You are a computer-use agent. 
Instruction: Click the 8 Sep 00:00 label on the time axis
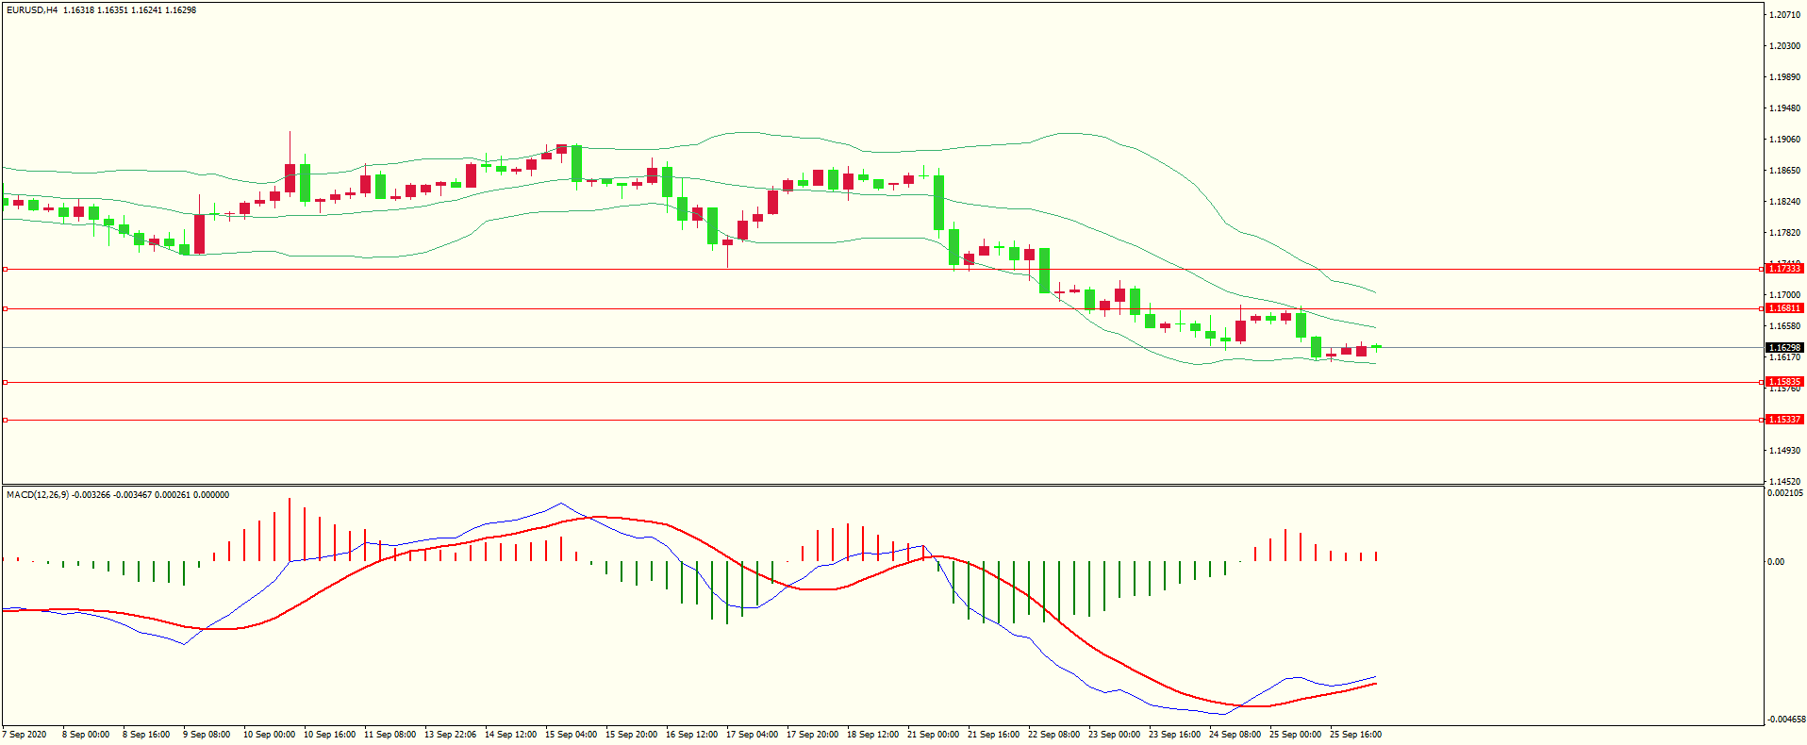point(86,735)
